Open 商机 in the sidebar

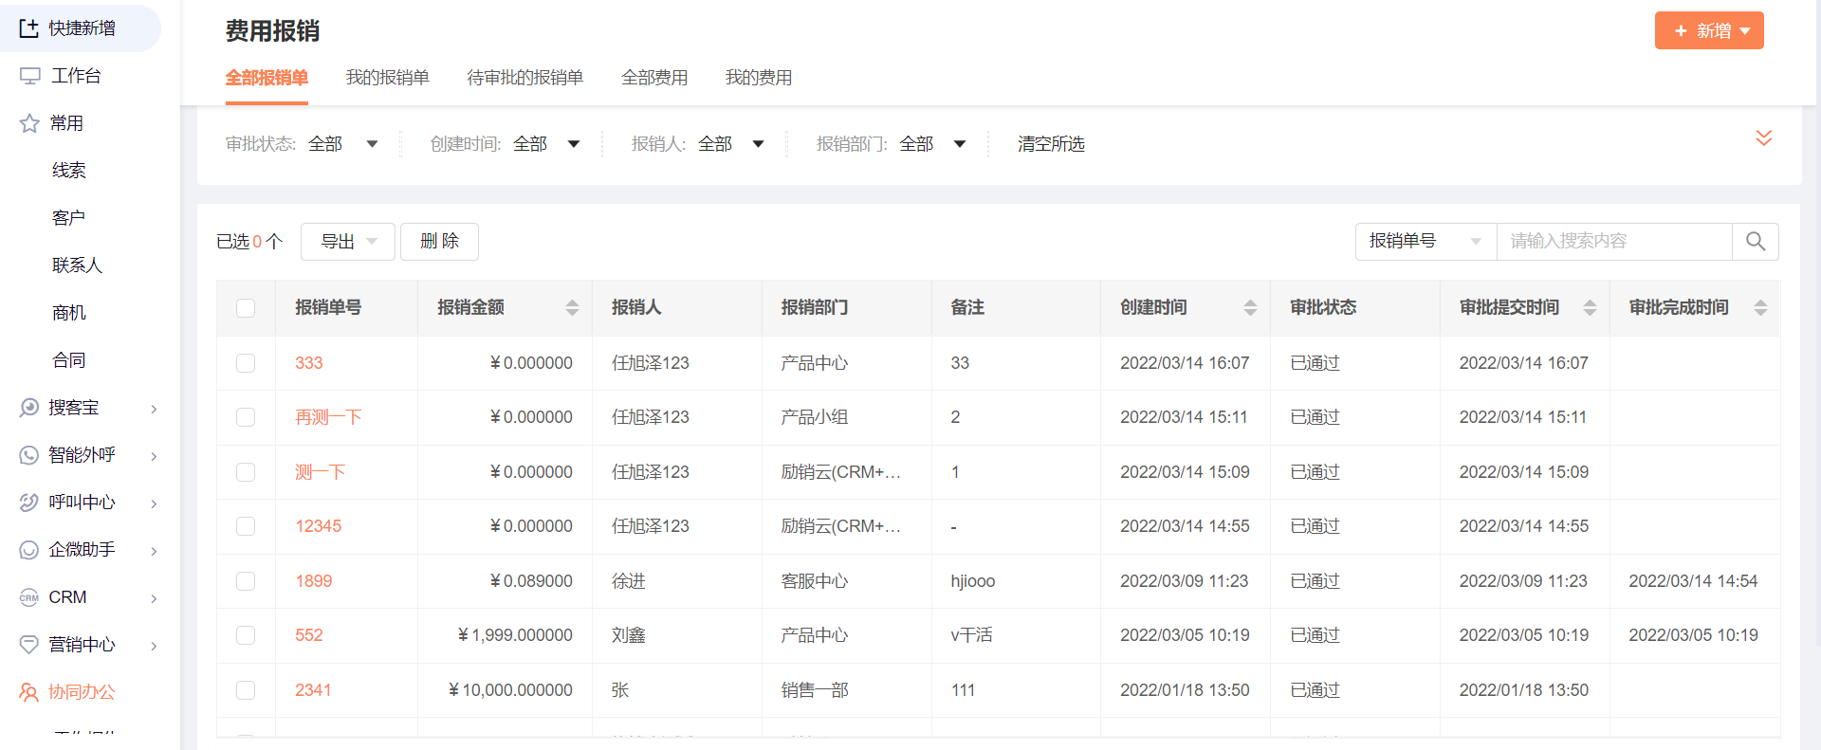69,313
